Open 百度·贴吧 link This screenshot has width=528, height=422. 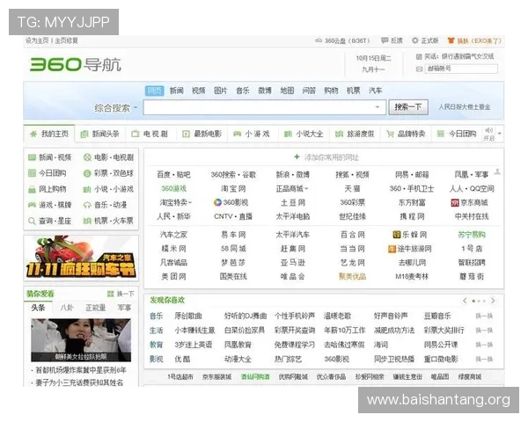(173, 175)
